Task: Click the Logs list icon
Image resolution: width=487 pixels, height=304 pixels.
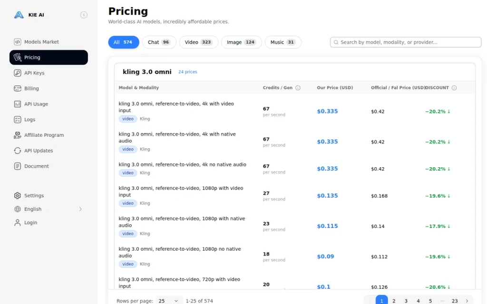Action: 18,119
